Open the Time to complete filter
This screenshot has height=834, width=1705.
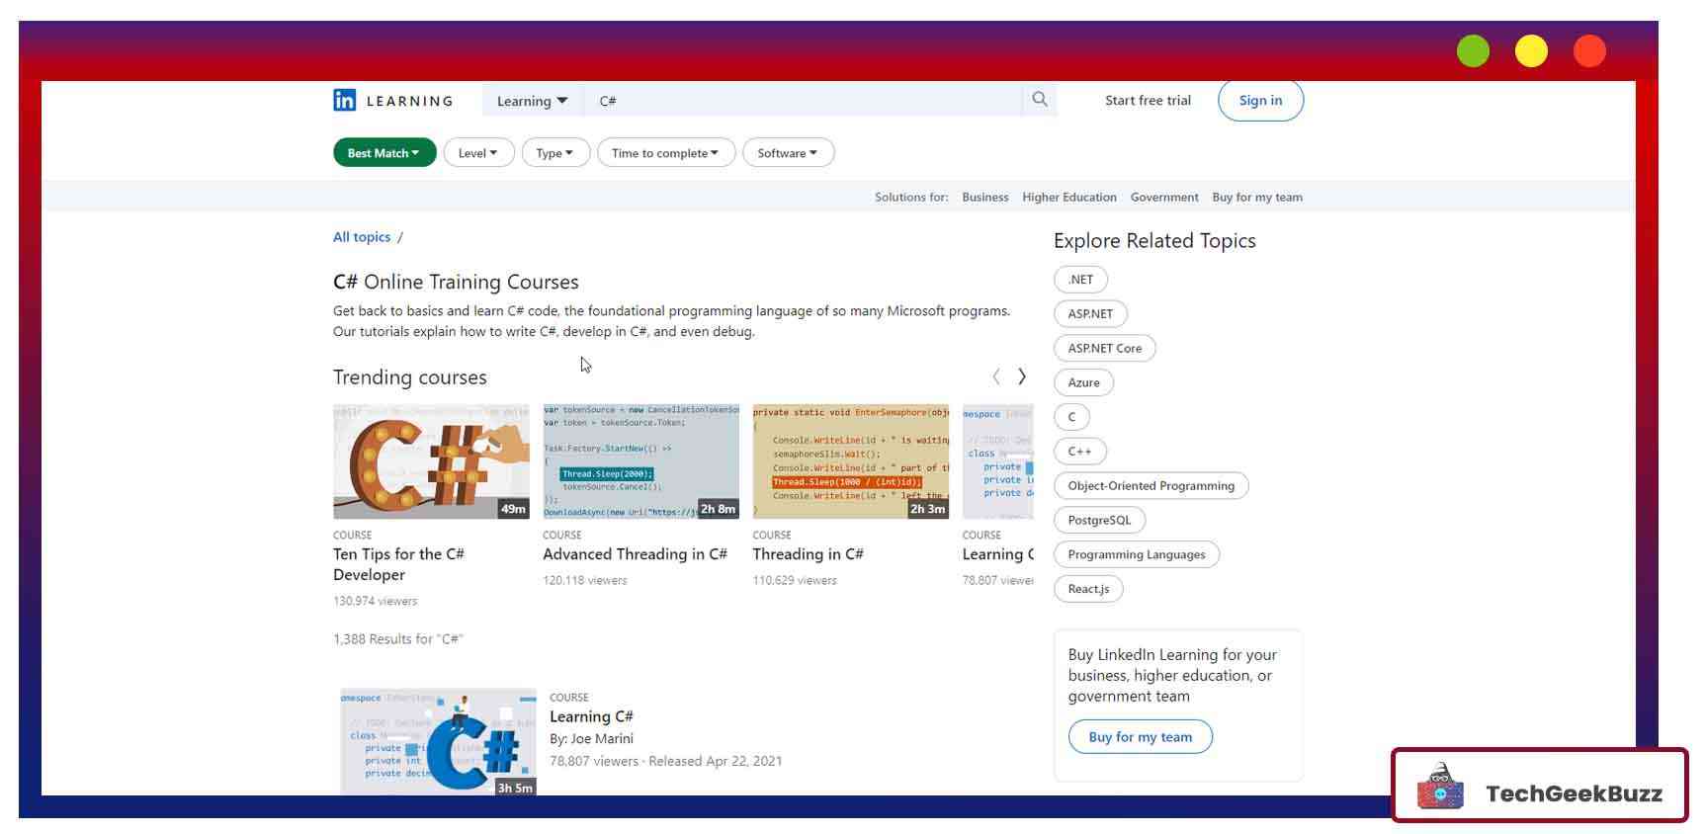coord(665,153)
